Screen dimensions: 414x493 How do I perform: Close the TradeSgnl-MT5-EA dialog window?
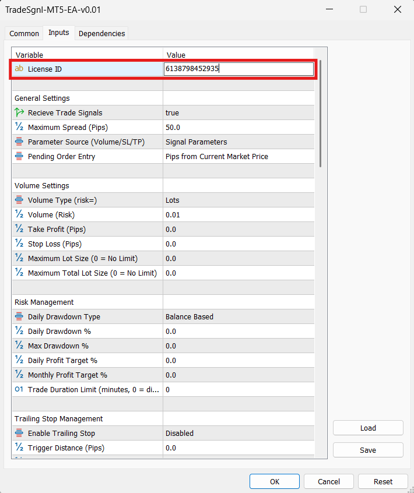tap(397, 9)
